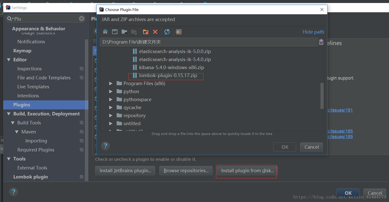Open Required Plugins settings
Viewport: 389px width, 202px height.
(x=36, y=150)
